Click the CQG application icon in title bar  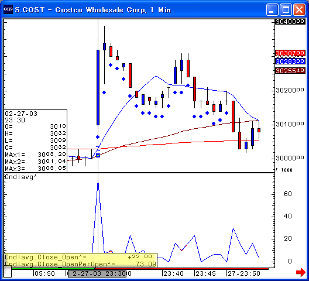pyautogui.click(x=8, y=9)
